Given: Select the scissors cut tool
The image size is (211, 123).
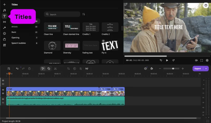Looking at the screenshot, I should coord(55,69).
